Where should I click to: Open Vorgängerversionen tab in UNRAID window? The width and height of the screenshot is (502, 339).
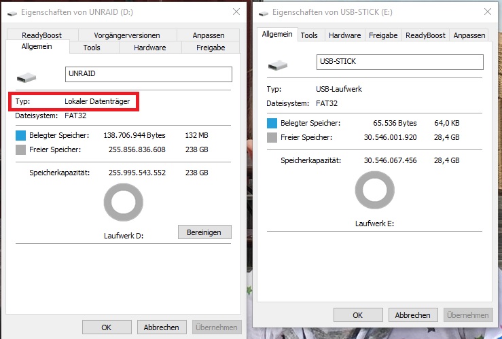pos(127,35)
